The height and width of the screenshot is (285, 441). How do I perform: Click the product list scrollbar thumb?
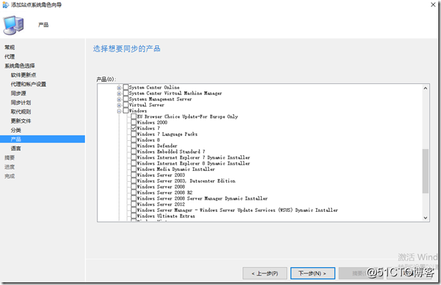(x=425, y=171)
